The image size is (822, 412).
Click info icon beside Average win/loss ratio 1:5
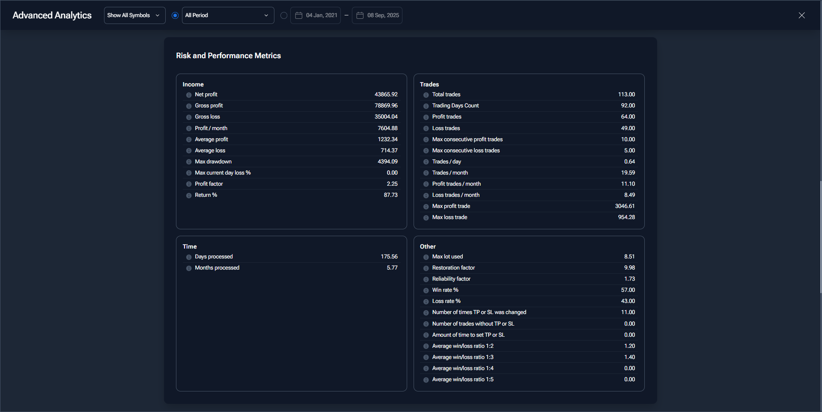click(x=426, y=380)
